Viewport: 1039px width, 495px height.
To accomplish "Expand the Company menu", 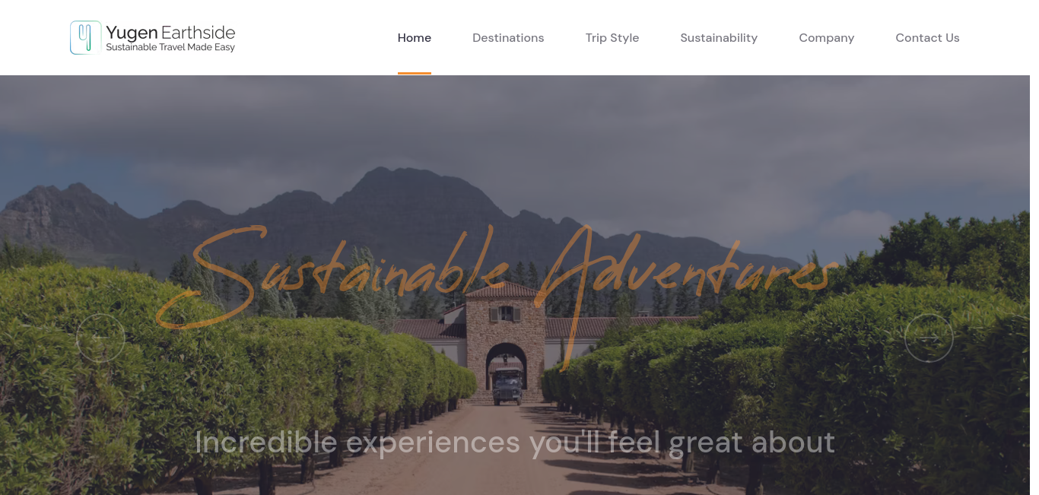I will click(827, 38).
